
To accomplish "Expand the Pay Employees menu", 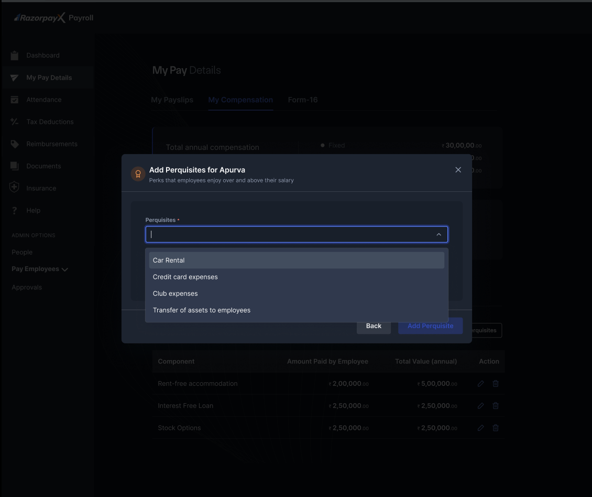I will (40, 269).
